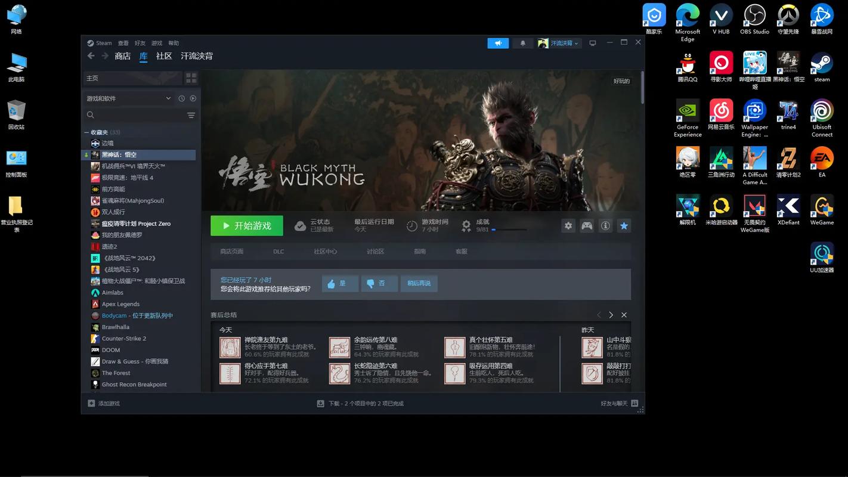Open the 禅院逢友第九难 achievement thumbnail
The height and width of the screenshot is (477, 848).
point(230,347)
